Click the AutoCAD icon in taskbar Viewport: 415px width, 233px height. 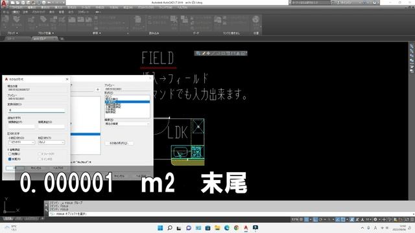tap(246, 228)
